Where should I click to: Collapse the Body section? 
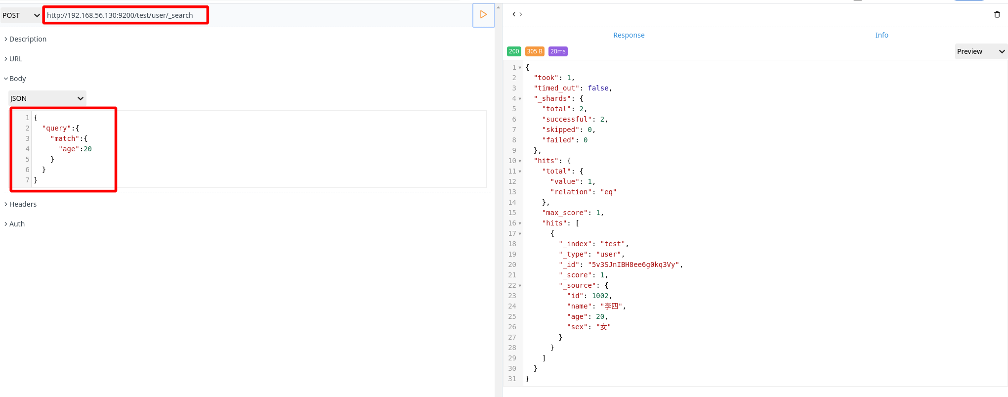point(15,79)
